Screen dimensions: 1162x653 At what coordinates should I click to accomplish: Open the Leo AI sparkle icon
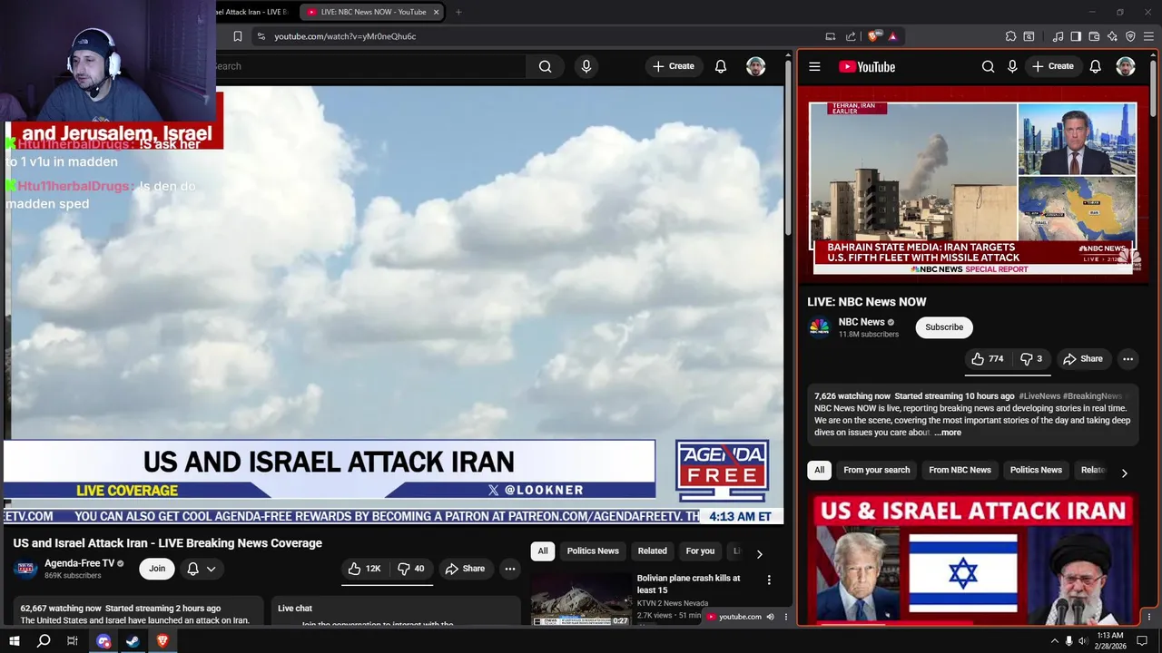[x=1112, y=36]
